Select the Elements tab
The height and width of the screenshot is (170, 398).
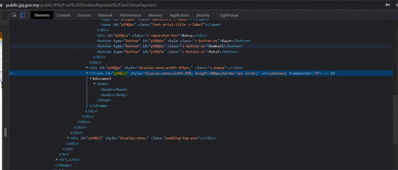[x=42, y=15]
